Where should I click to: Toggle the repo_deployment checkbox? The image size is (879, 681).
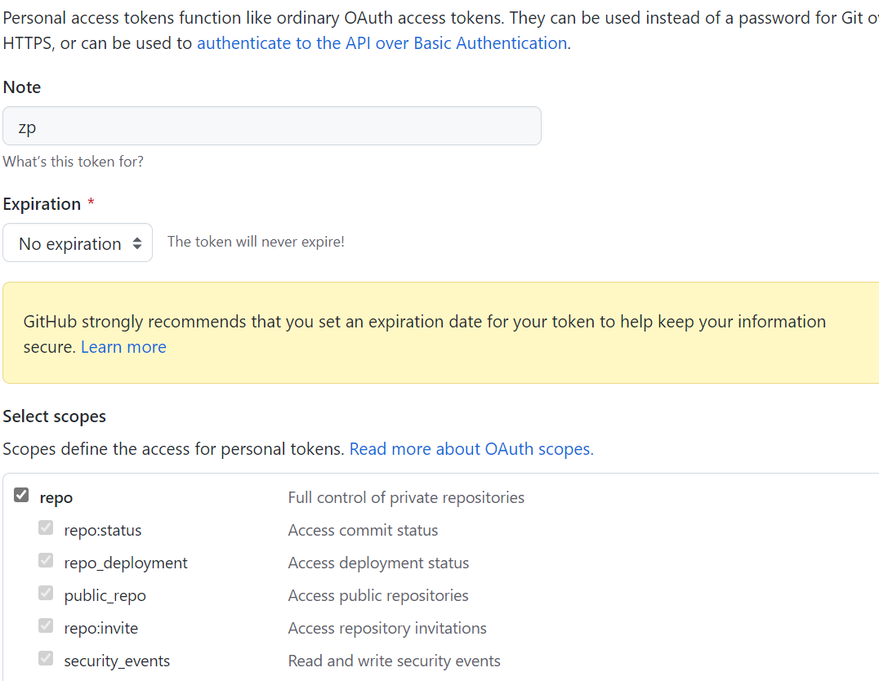click(x=46, y=560)
